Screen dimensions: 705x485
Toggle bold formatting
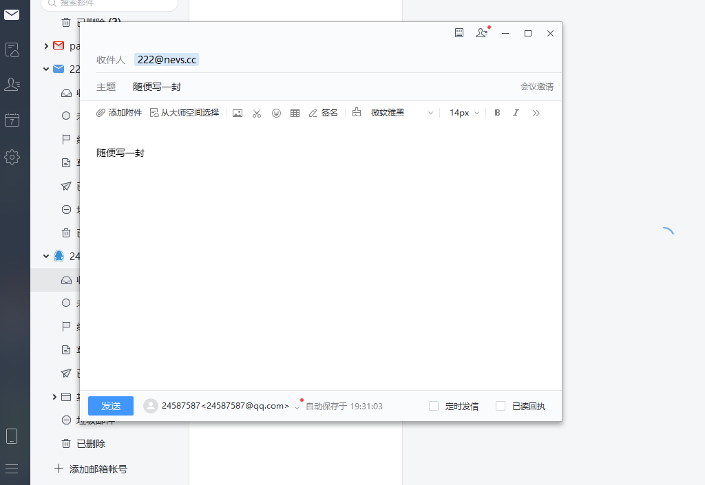tap(497, 113)
